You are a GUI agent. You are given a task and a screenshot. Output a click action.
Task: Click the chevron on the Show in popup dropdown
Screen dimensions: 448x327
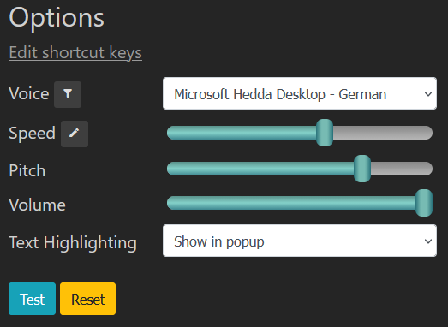click(x=428, y=241)
